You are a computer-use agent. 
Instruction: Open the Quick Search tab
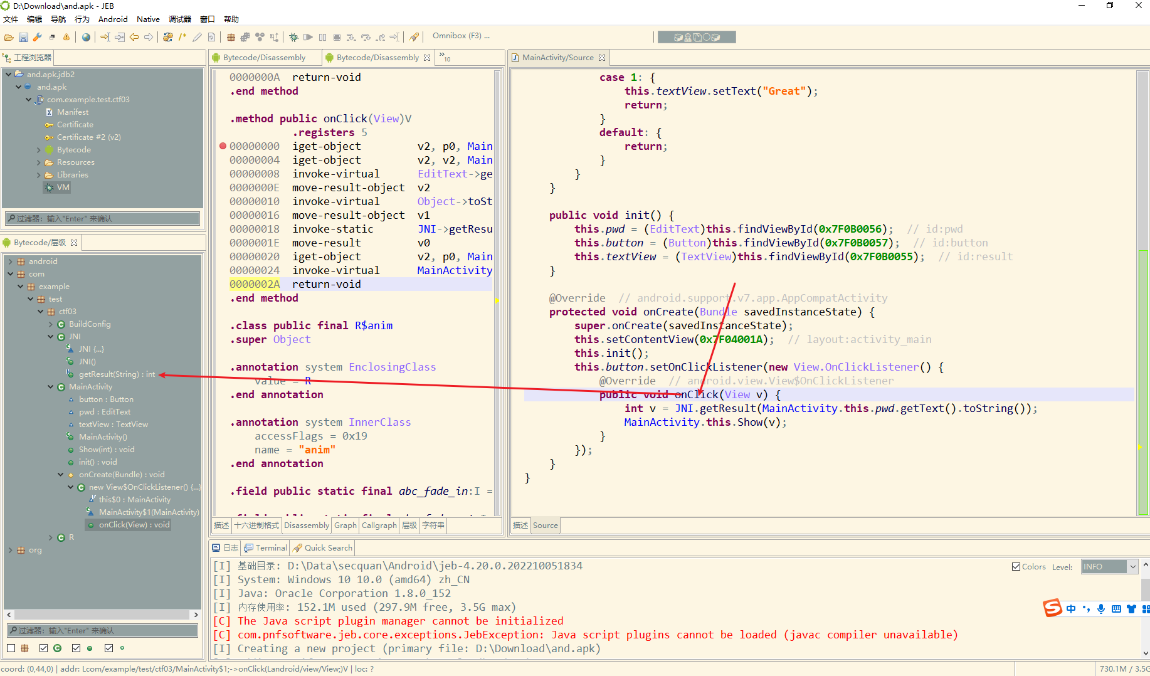pos(322,547)
